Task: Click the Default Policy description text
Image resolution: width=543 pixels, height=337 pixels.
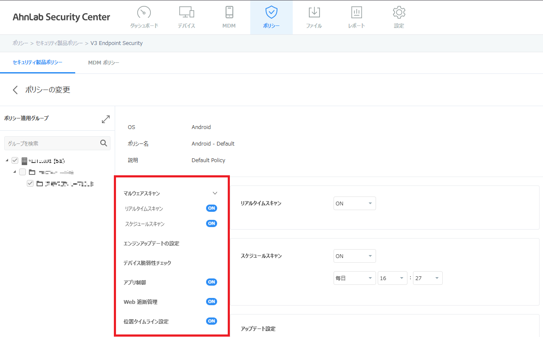Action: [x=208, y=160]
